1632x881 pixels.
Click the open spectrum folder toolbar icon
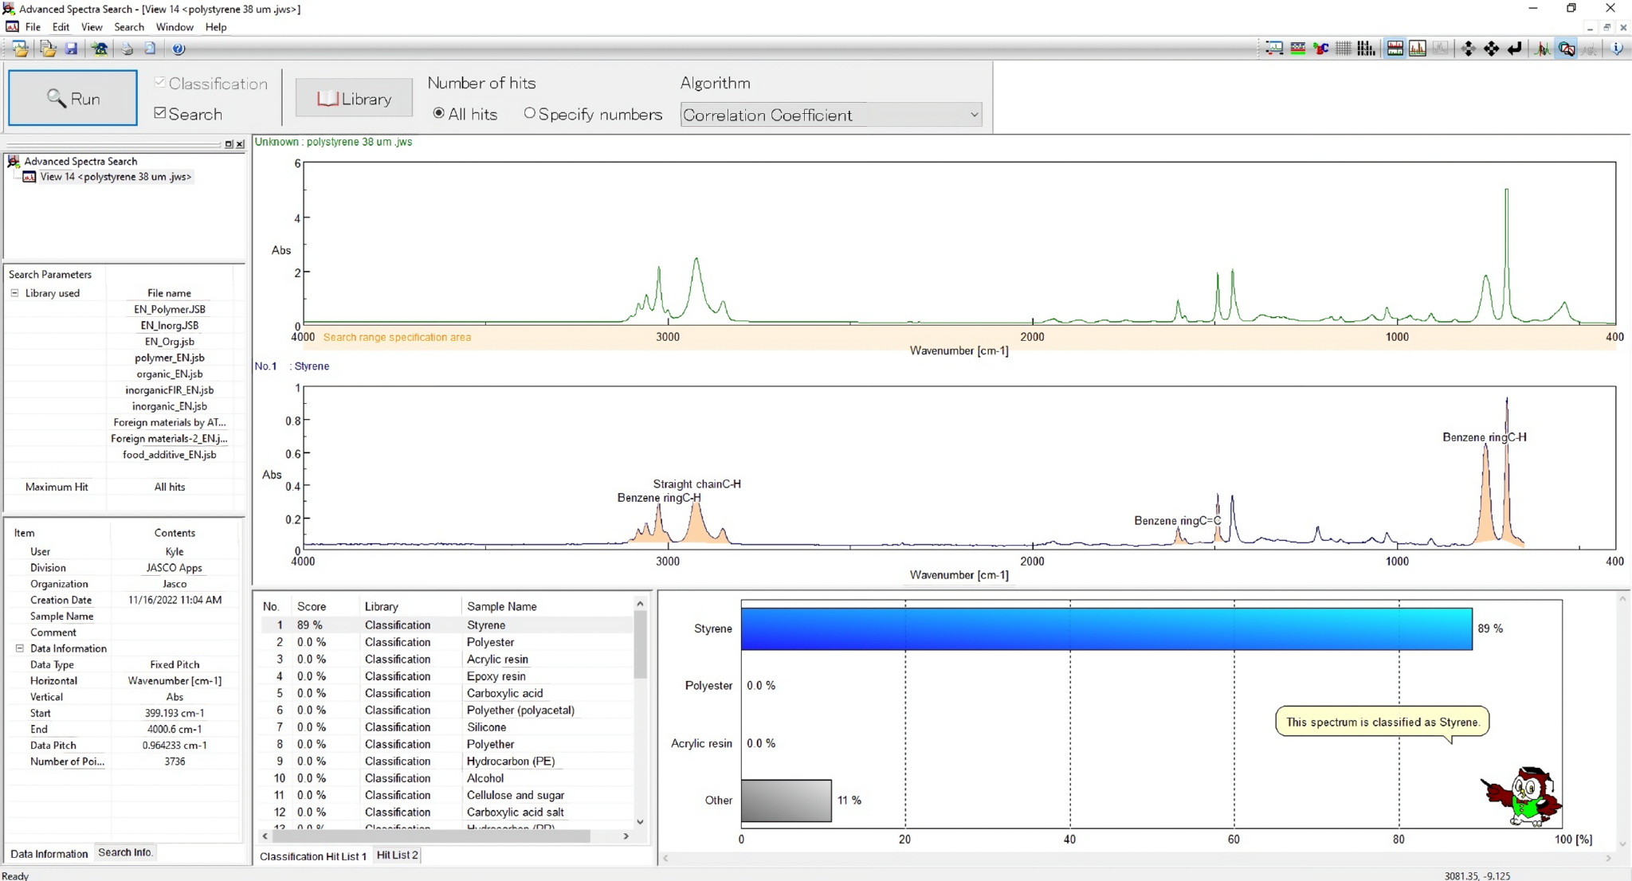(21, 49)
